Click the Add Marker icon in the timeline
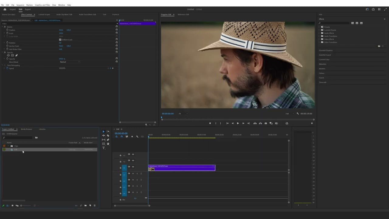The height and width of the screenshot is (219, 389). (132, 136)
